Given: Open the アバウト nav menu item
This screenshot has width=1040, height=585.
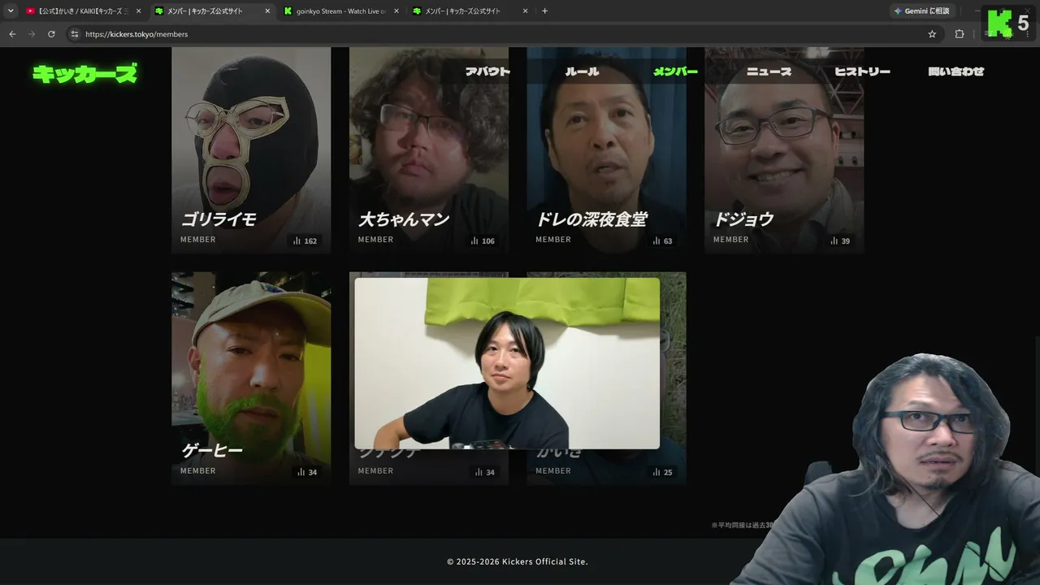Looking at the screenshot, I should coord(487,71).
